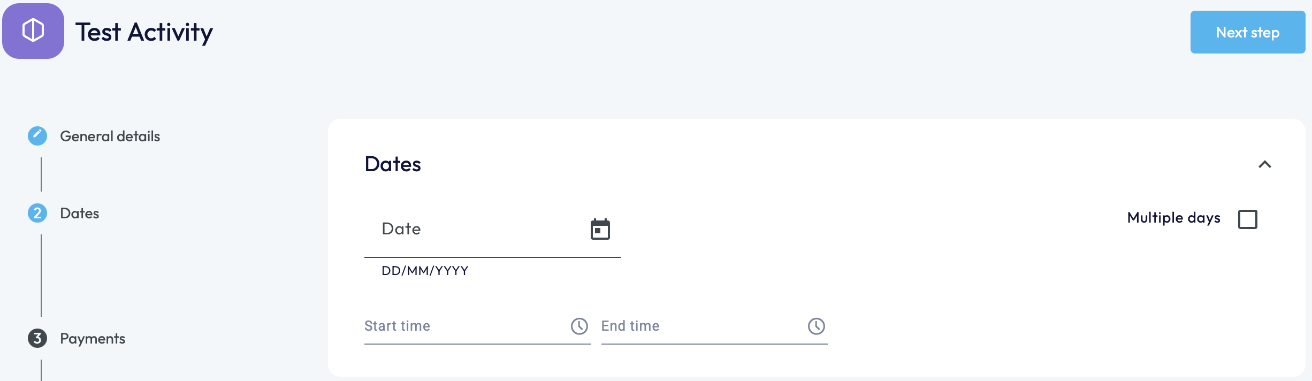Viewport: 1312px width, 381px height.
Task: Click the step 3 Payments circle icon
Action: (37, 338)
